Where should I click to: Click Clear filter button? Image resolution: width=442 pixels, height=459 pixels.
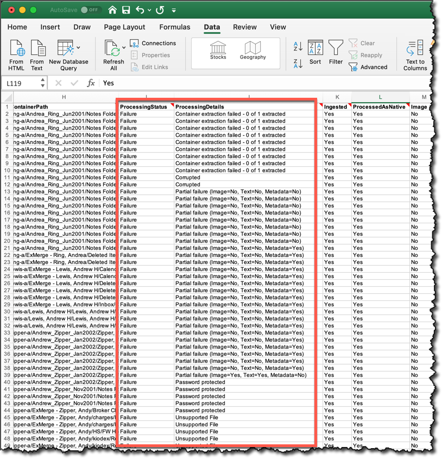click(x=362, y=43)
